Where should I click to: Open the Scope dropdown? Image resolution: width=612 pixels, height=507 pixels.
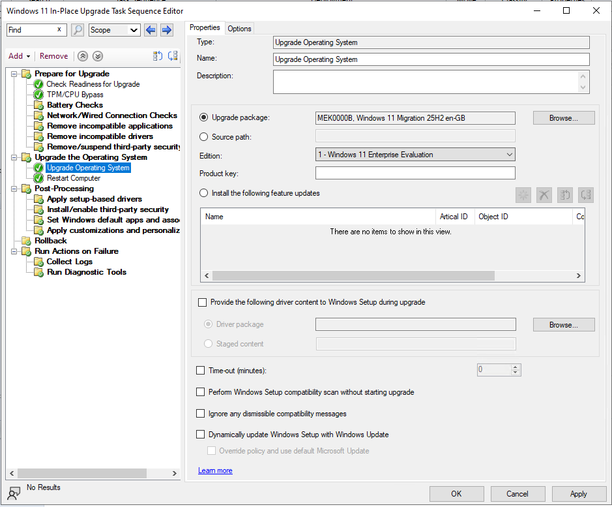tap(115, 30)
